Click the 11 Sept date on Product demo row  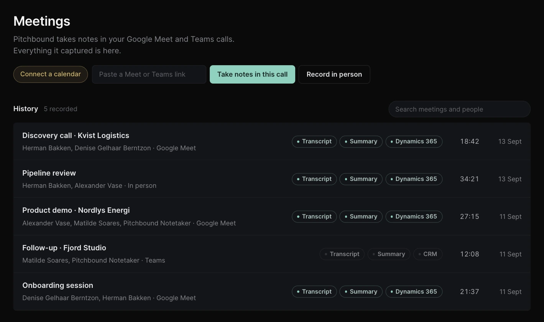click(x=510, y=217)
